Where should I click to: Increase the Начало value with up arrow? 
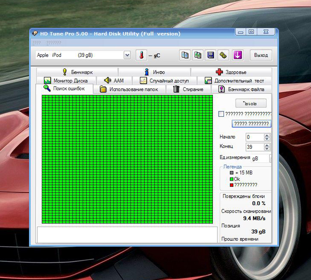click(x=267, y=135)
